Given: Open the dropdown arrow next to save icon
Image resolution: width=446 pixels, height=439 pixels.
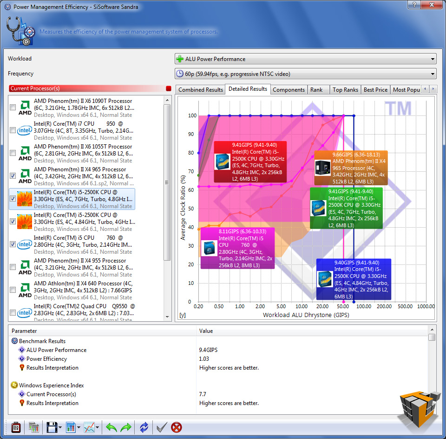Looking at the screenshot, I should click(60, 428).
